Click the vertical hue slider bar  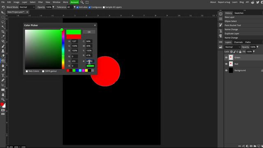[63, 49]
